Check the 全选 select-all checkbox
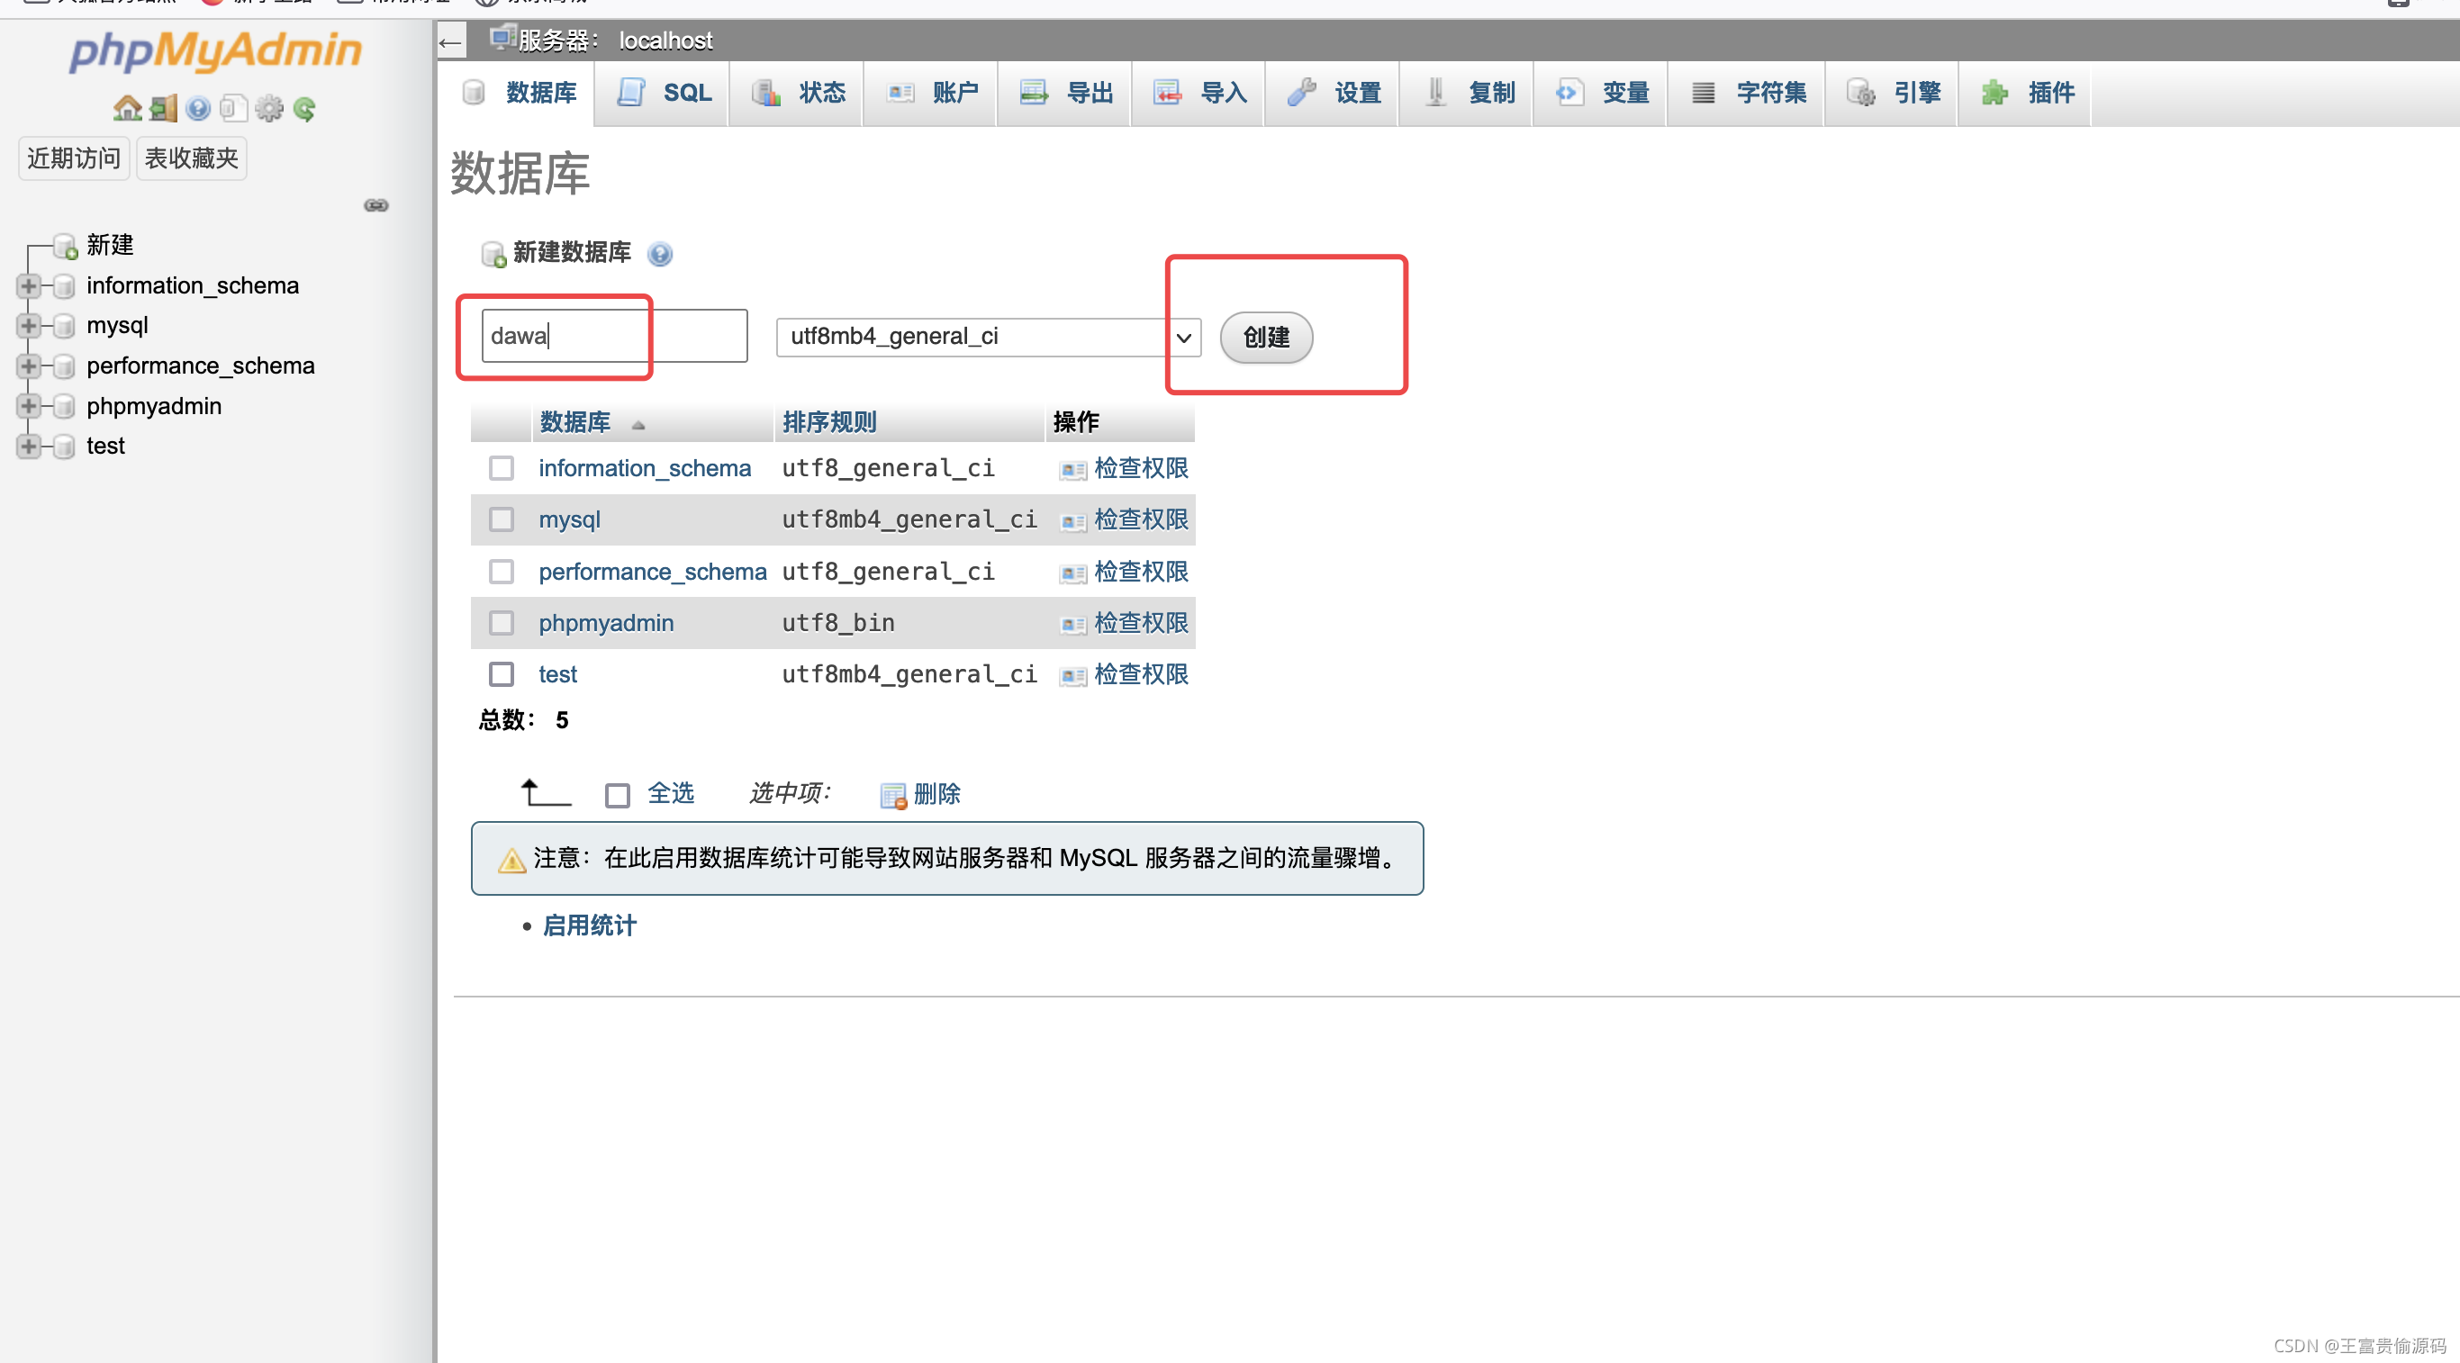 [x=618, y=795]
